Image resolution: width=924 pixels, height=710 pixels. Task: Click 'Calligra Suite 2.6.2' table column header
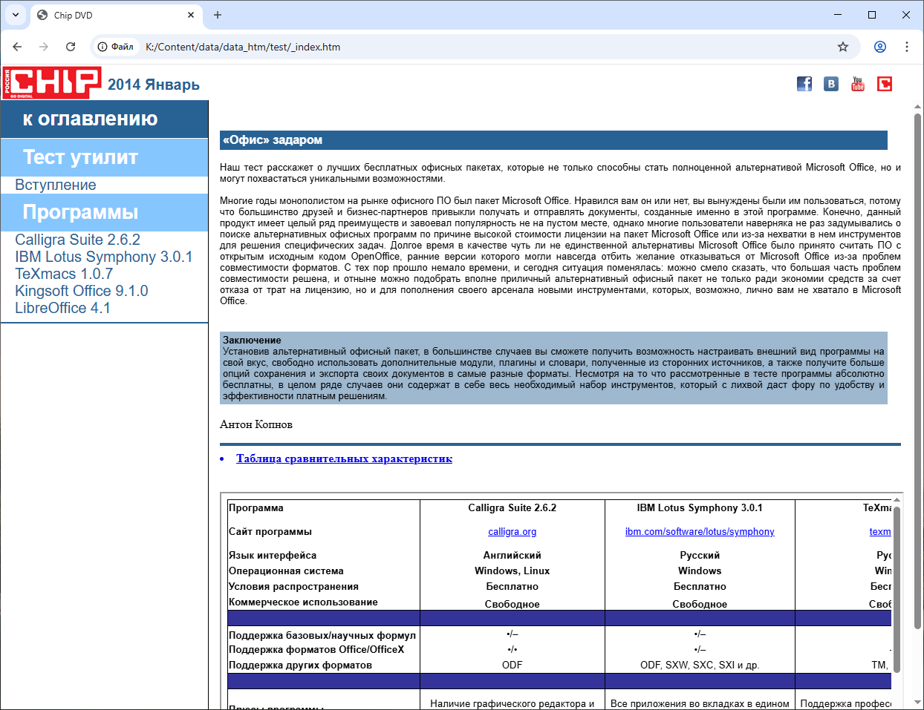point(513,508)
